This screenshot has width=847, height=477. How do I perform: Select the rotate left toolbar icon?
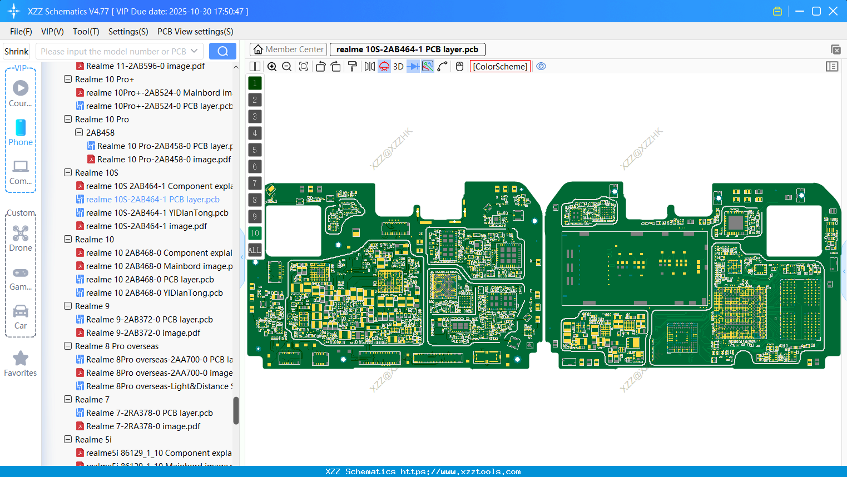[320, 66]
